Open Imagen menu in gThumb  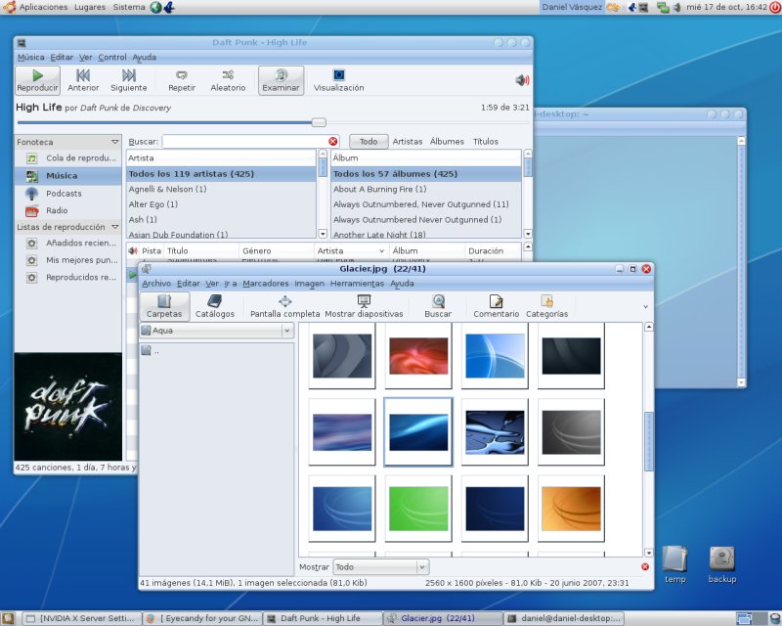tap(309, 284)
